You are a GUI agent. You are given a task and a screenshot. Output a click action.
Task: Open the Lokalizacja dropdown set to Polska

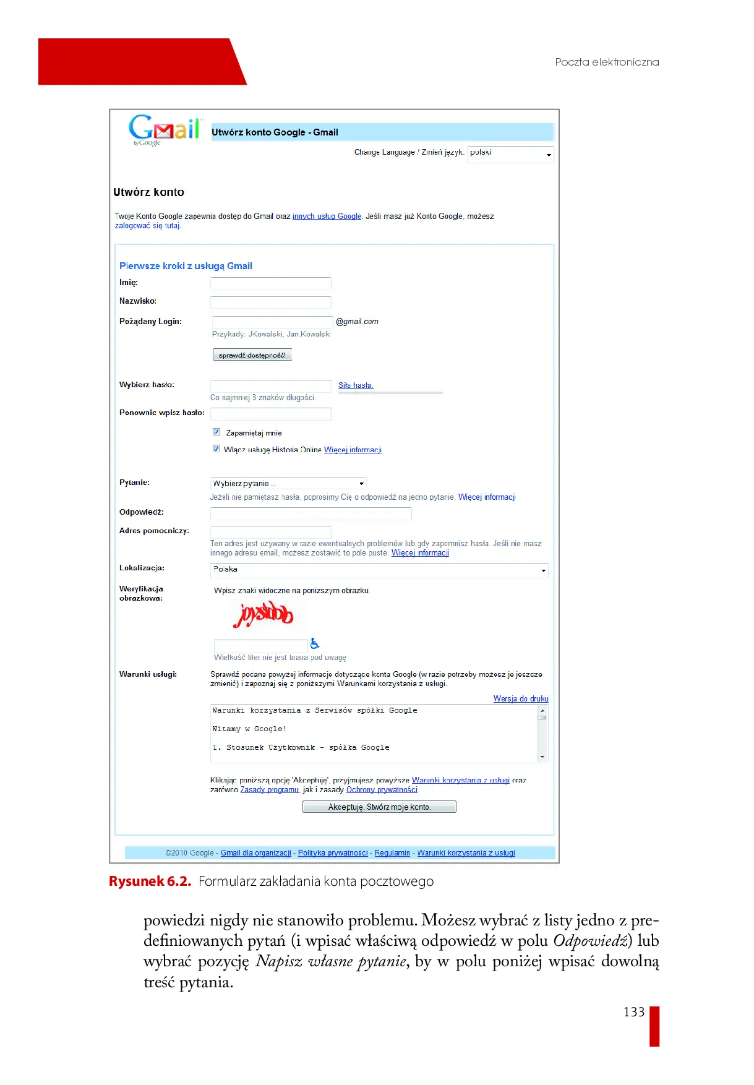379,570
